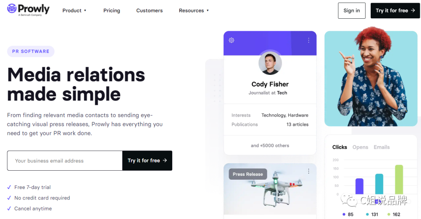Switch to the Emails chart tab
This screenshot has height=219, width=421.
(x=382, y=147)
